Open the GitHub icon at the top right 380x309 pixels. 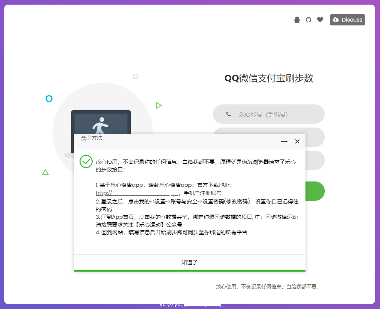pos(308,19)
